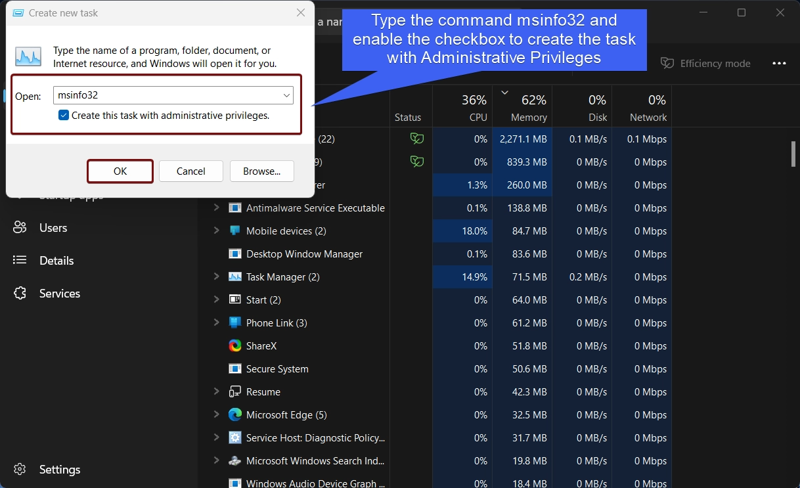Click the 32.5 MB memory value for Microsoft Edge

[x=529, y=415]
